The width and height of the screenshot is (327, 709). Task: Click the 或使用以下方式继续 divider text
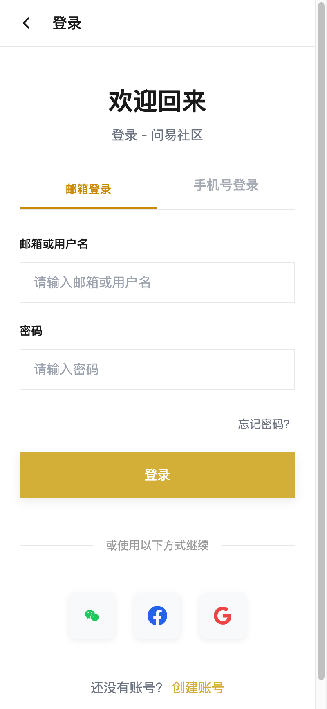tap(157, 545)
